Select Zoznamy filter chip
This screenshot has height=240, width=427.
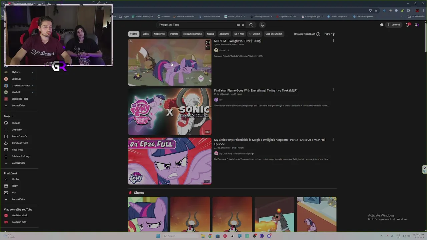click(x=224, y=34)
